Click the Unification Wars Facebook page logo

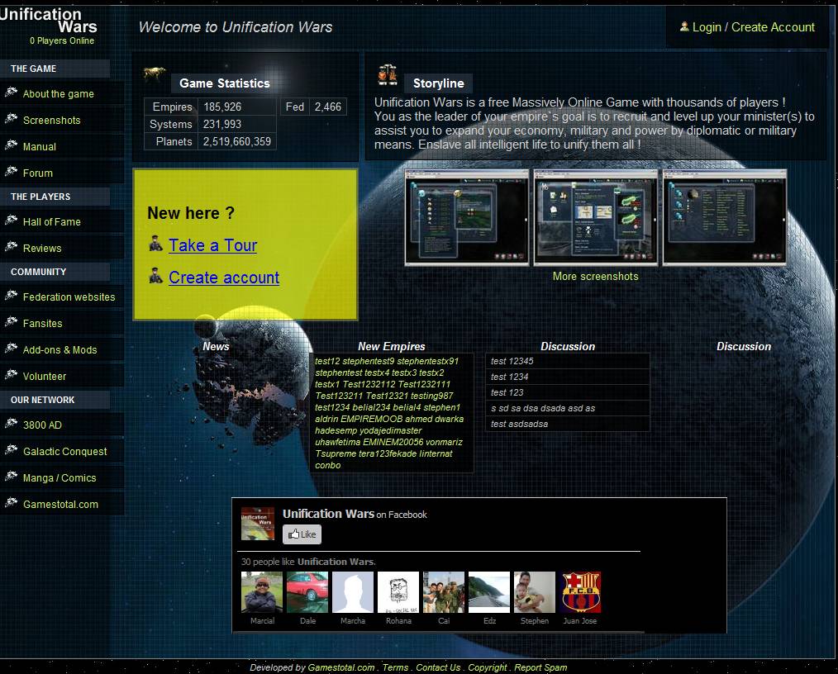[257, 524]
